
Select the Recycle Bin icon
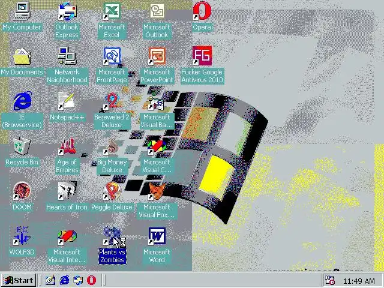click(22, 146)
